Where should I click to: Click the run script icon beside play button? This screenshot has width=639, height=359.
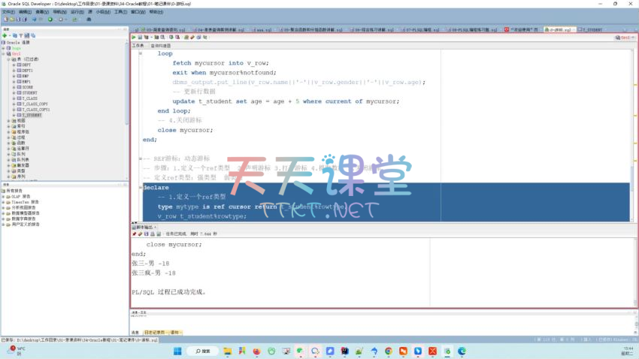[141, 37]
